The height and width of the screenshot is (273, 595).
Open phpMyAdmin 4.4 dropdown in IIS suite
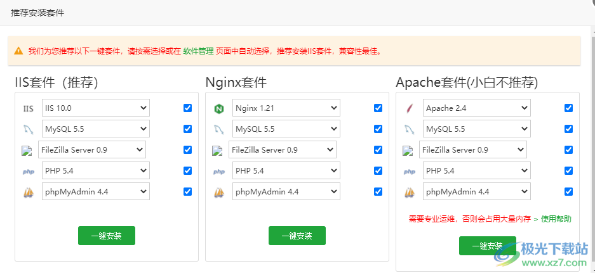tap(96, 191)
